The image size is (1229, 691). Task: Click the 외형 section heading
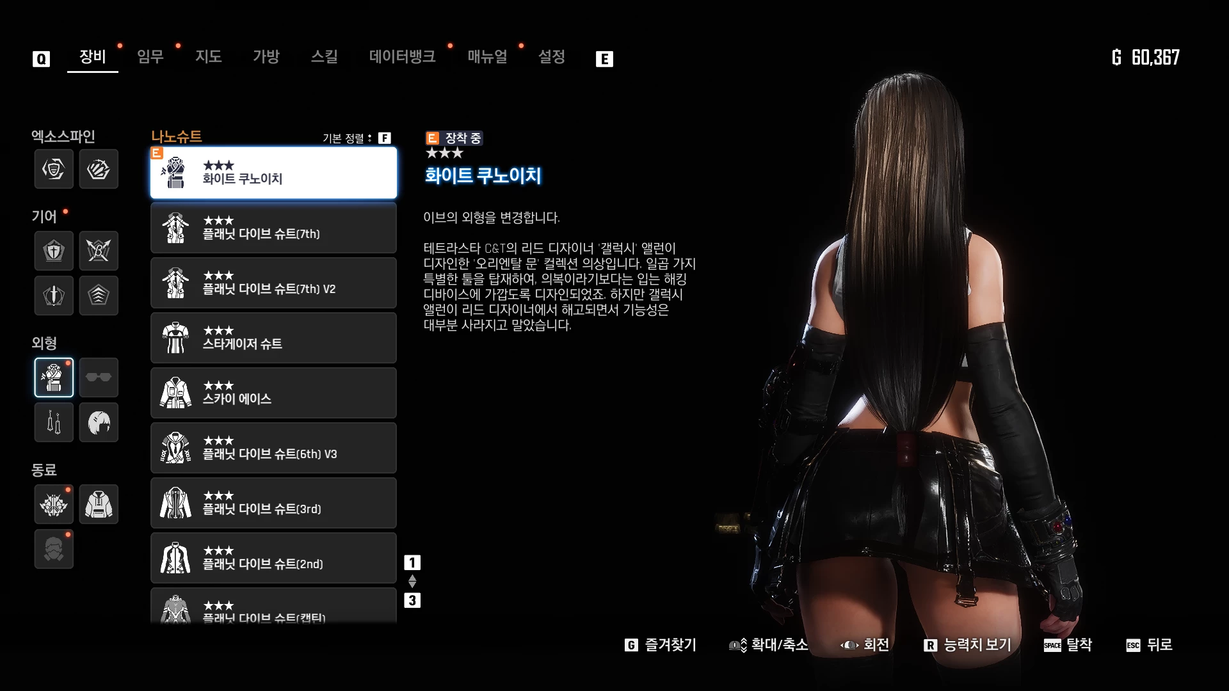click(44, 344)
